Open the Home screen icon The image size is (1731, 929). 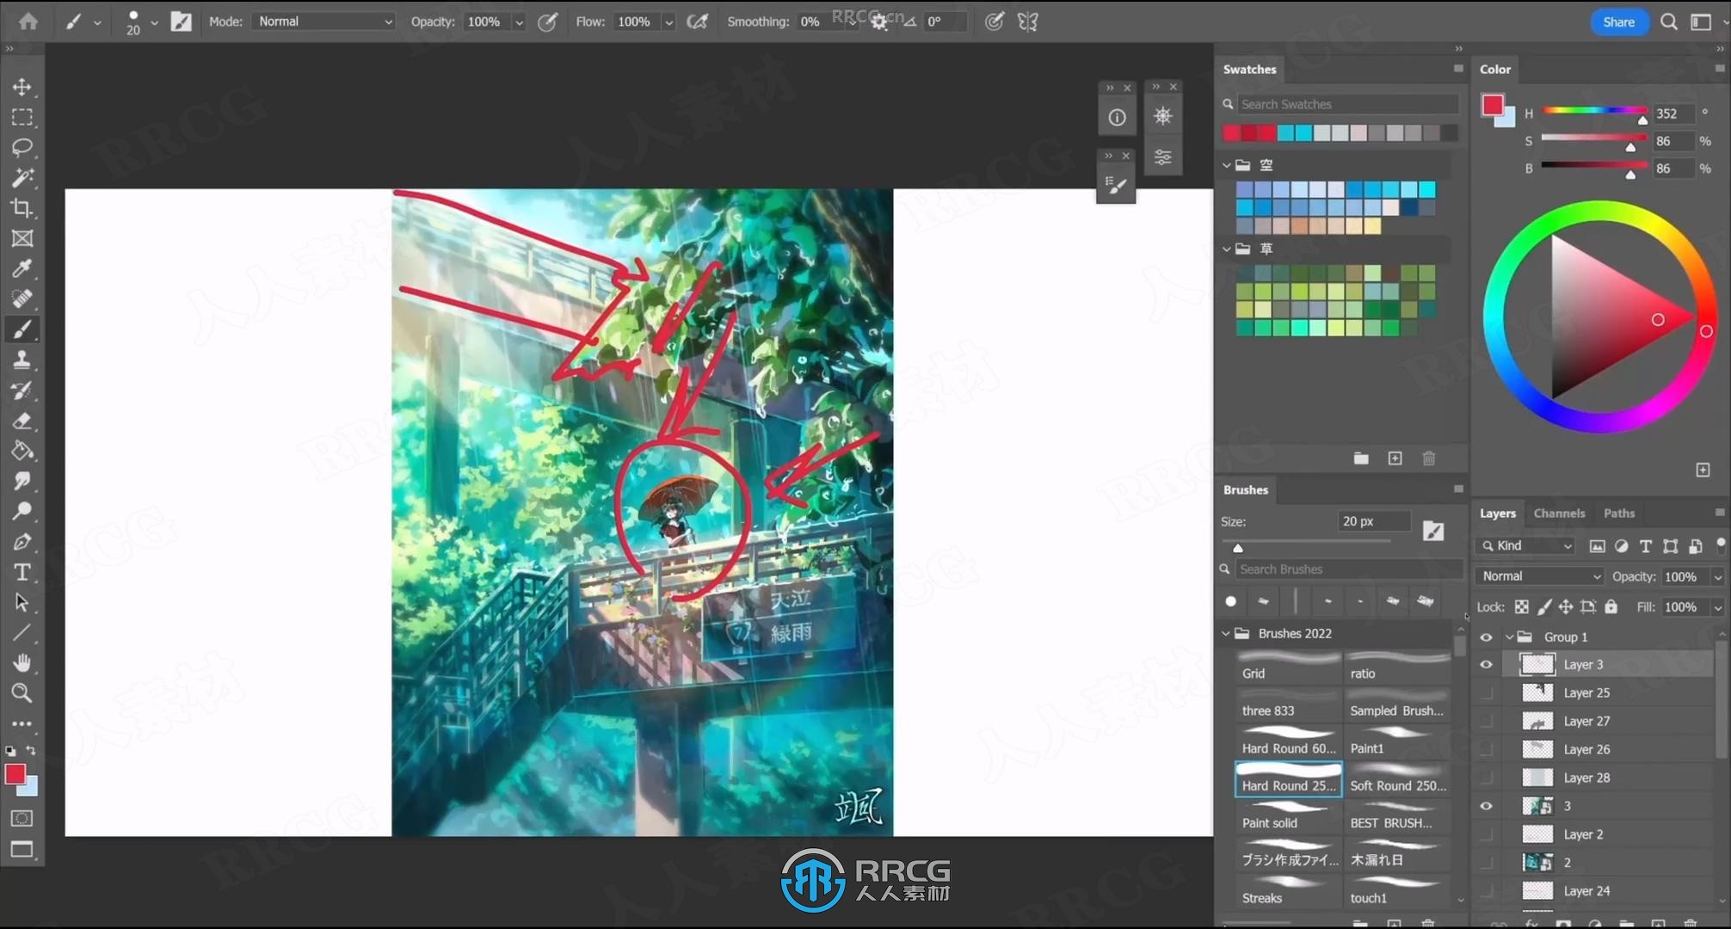(x=28, y=22)
